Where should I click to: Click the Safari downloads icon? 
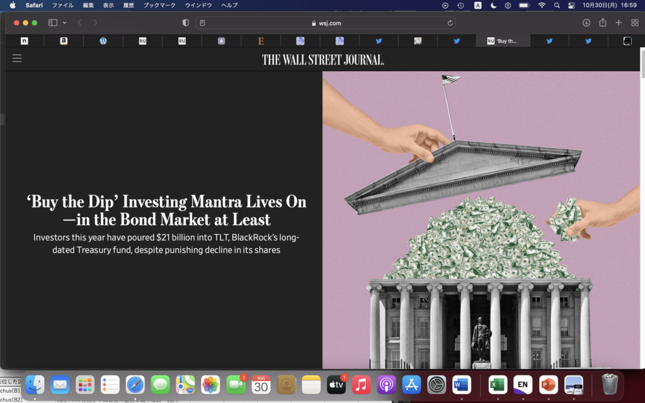pos(586,23)
